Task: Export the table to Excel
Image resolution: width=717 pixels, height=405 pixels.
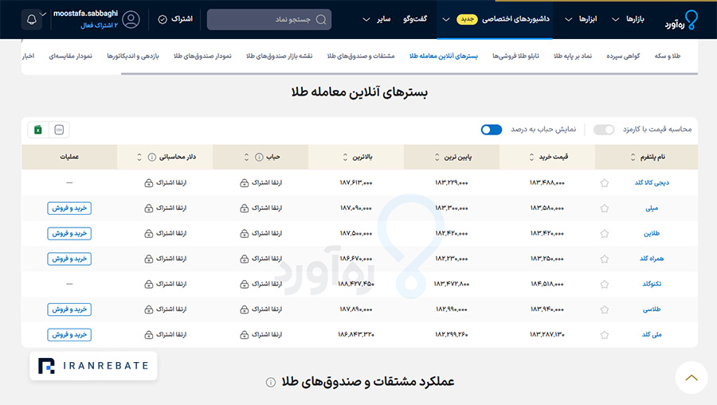Action: pyautogui.click(x=38, y=130)
